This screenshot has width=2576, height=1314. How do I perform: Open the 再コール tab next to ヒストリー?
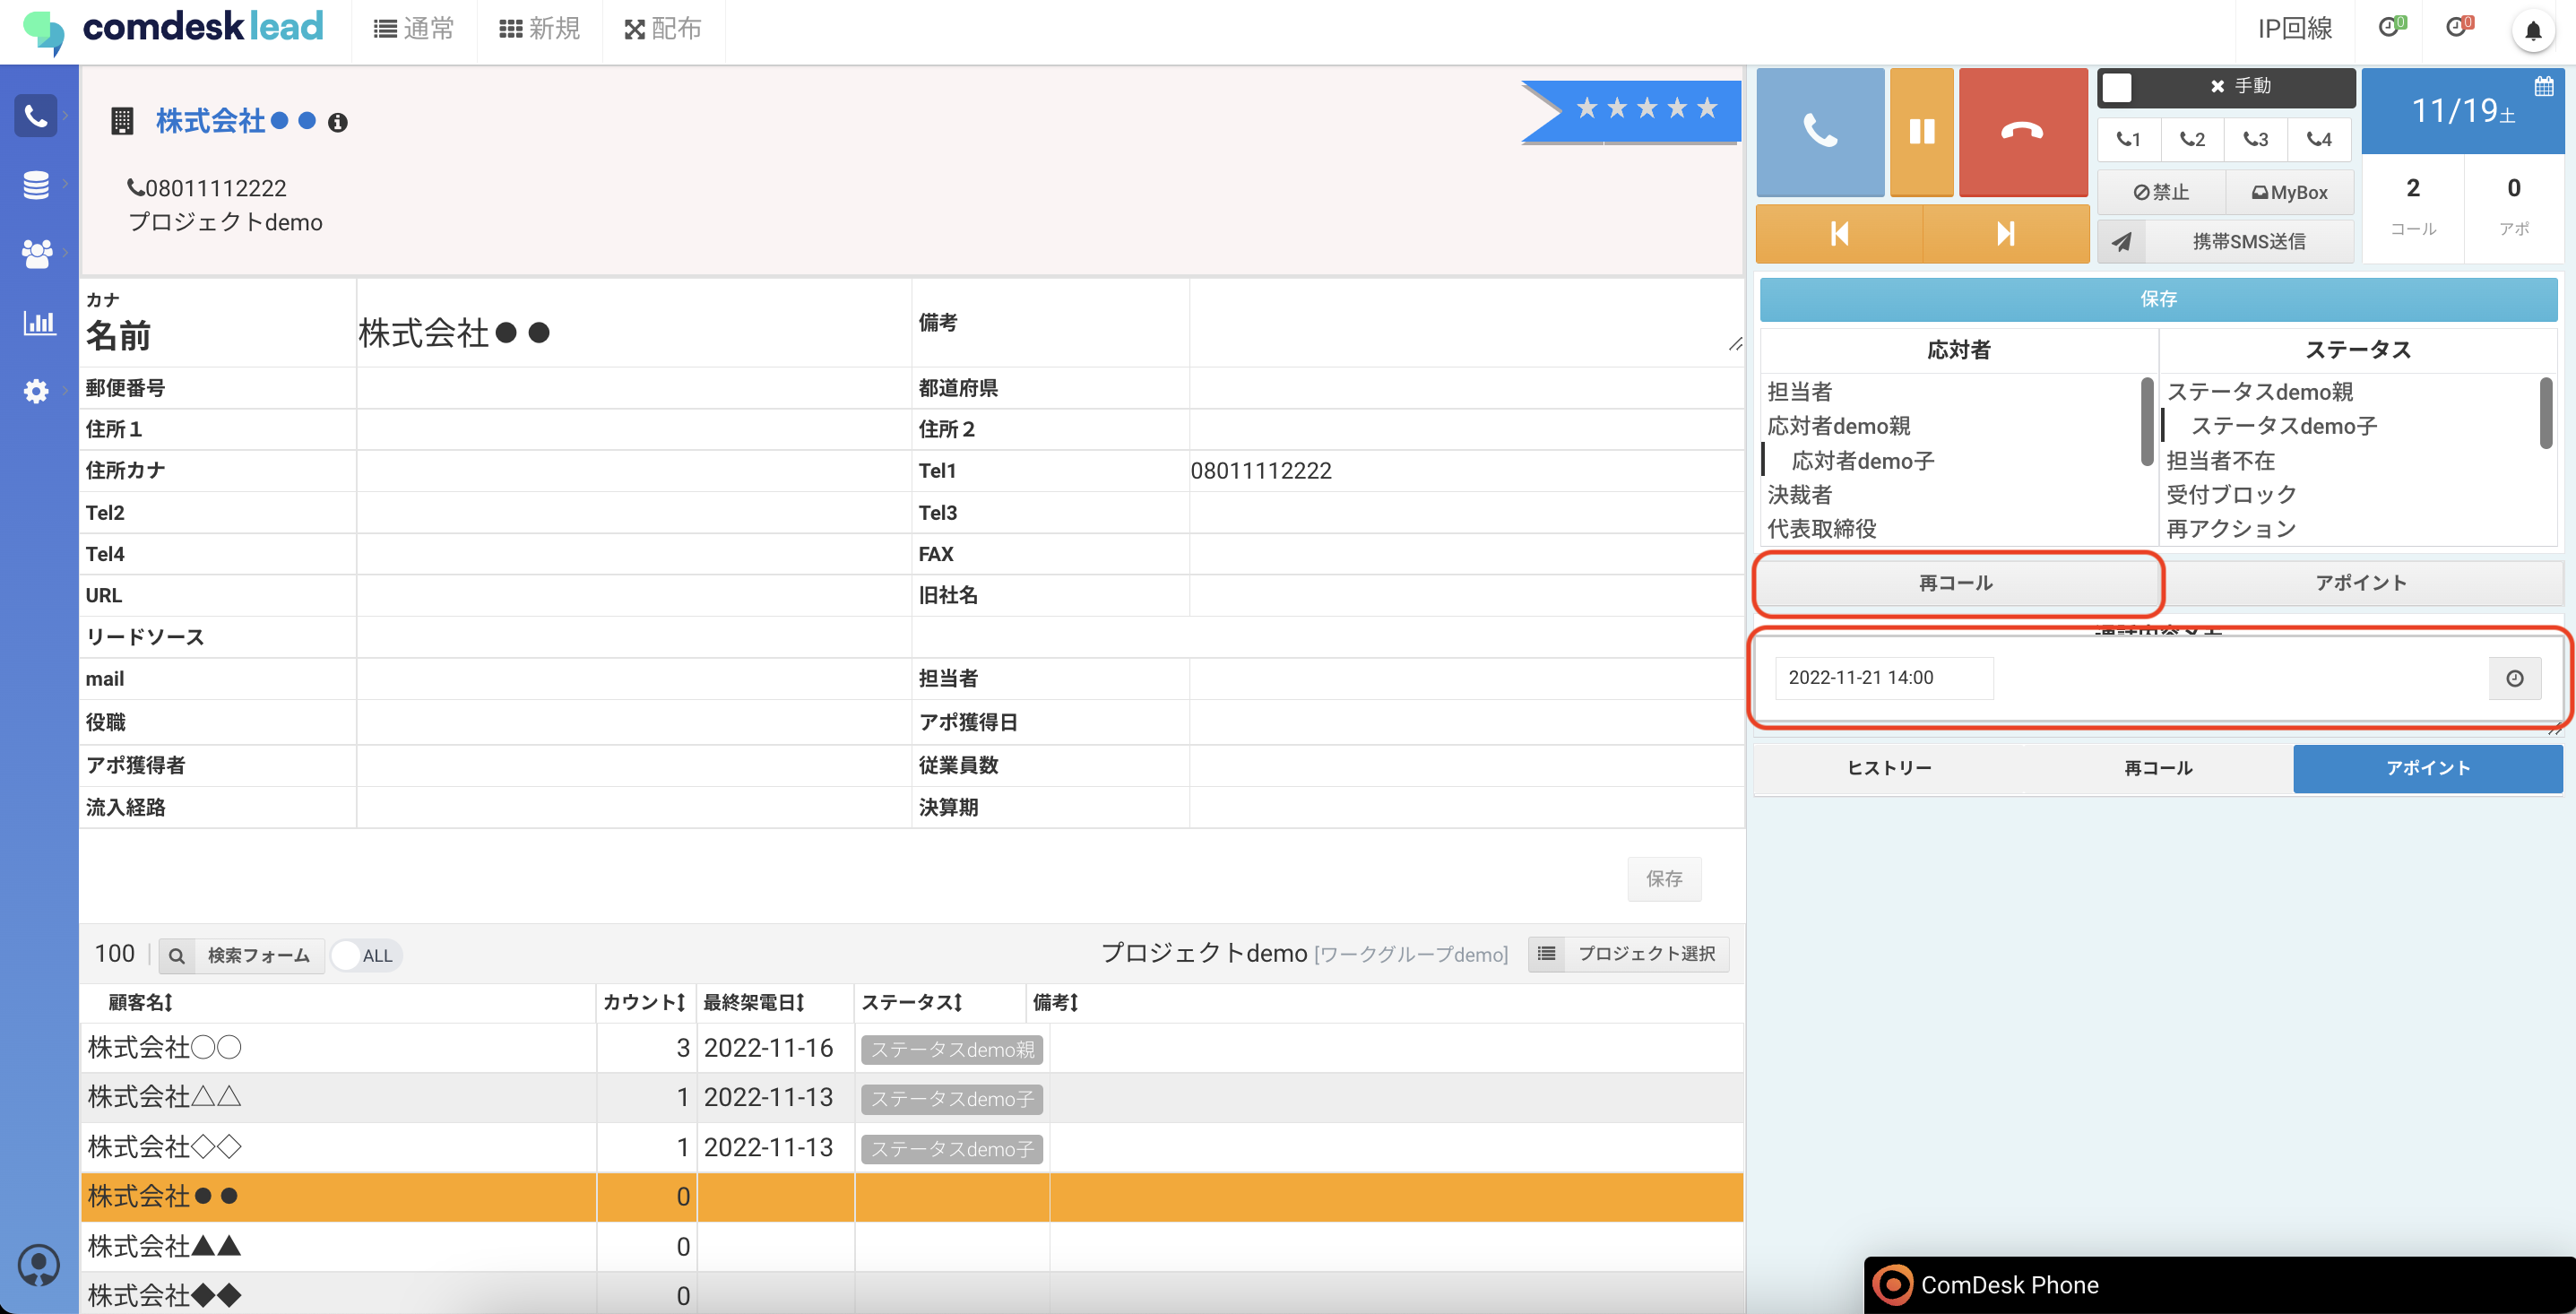point(2158,768)
